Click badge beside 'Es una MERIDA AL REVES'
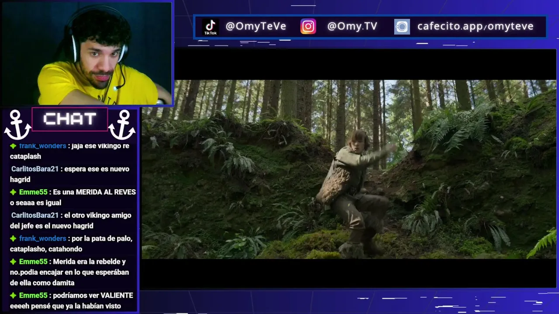This screenshot has height=314, width=559. [13, 192]
